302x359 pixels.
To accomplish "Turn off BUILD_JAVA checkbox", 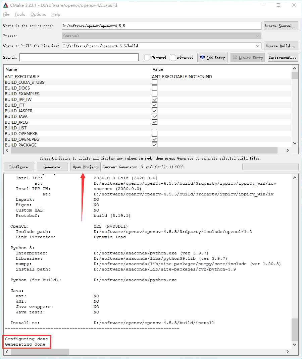I will coord(155,117).
